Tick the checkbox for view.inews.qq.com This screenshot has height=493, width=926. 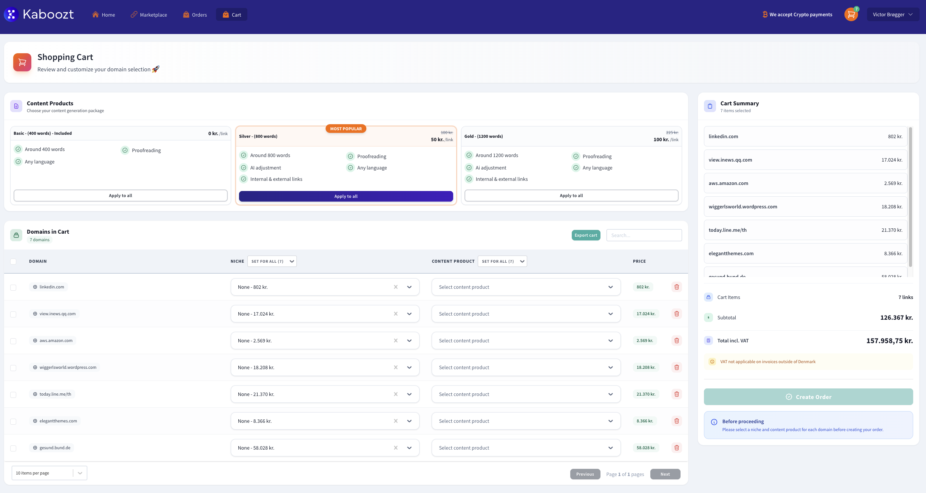(x=13, y=314)
